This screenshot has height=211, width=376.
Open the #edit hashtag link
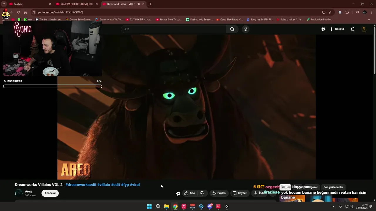pos(115,185)
